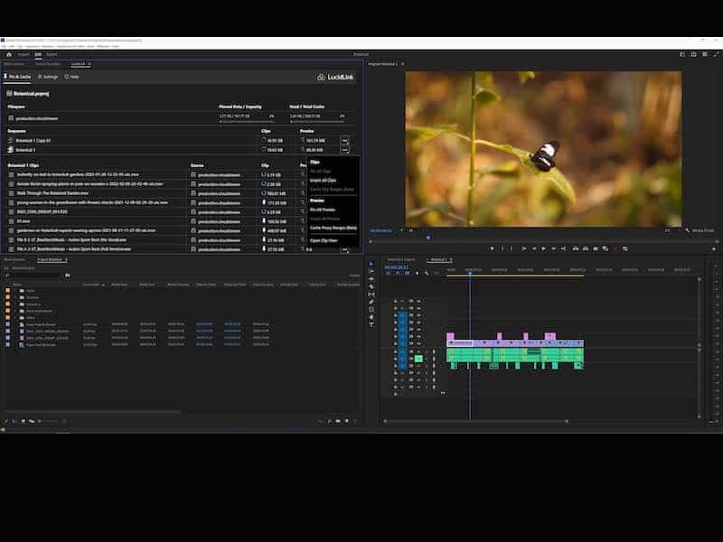The width and height of the screenshot is (723, 542).
Task: Select the Selection tool in timeline toolbar
Action: (371, 263)
